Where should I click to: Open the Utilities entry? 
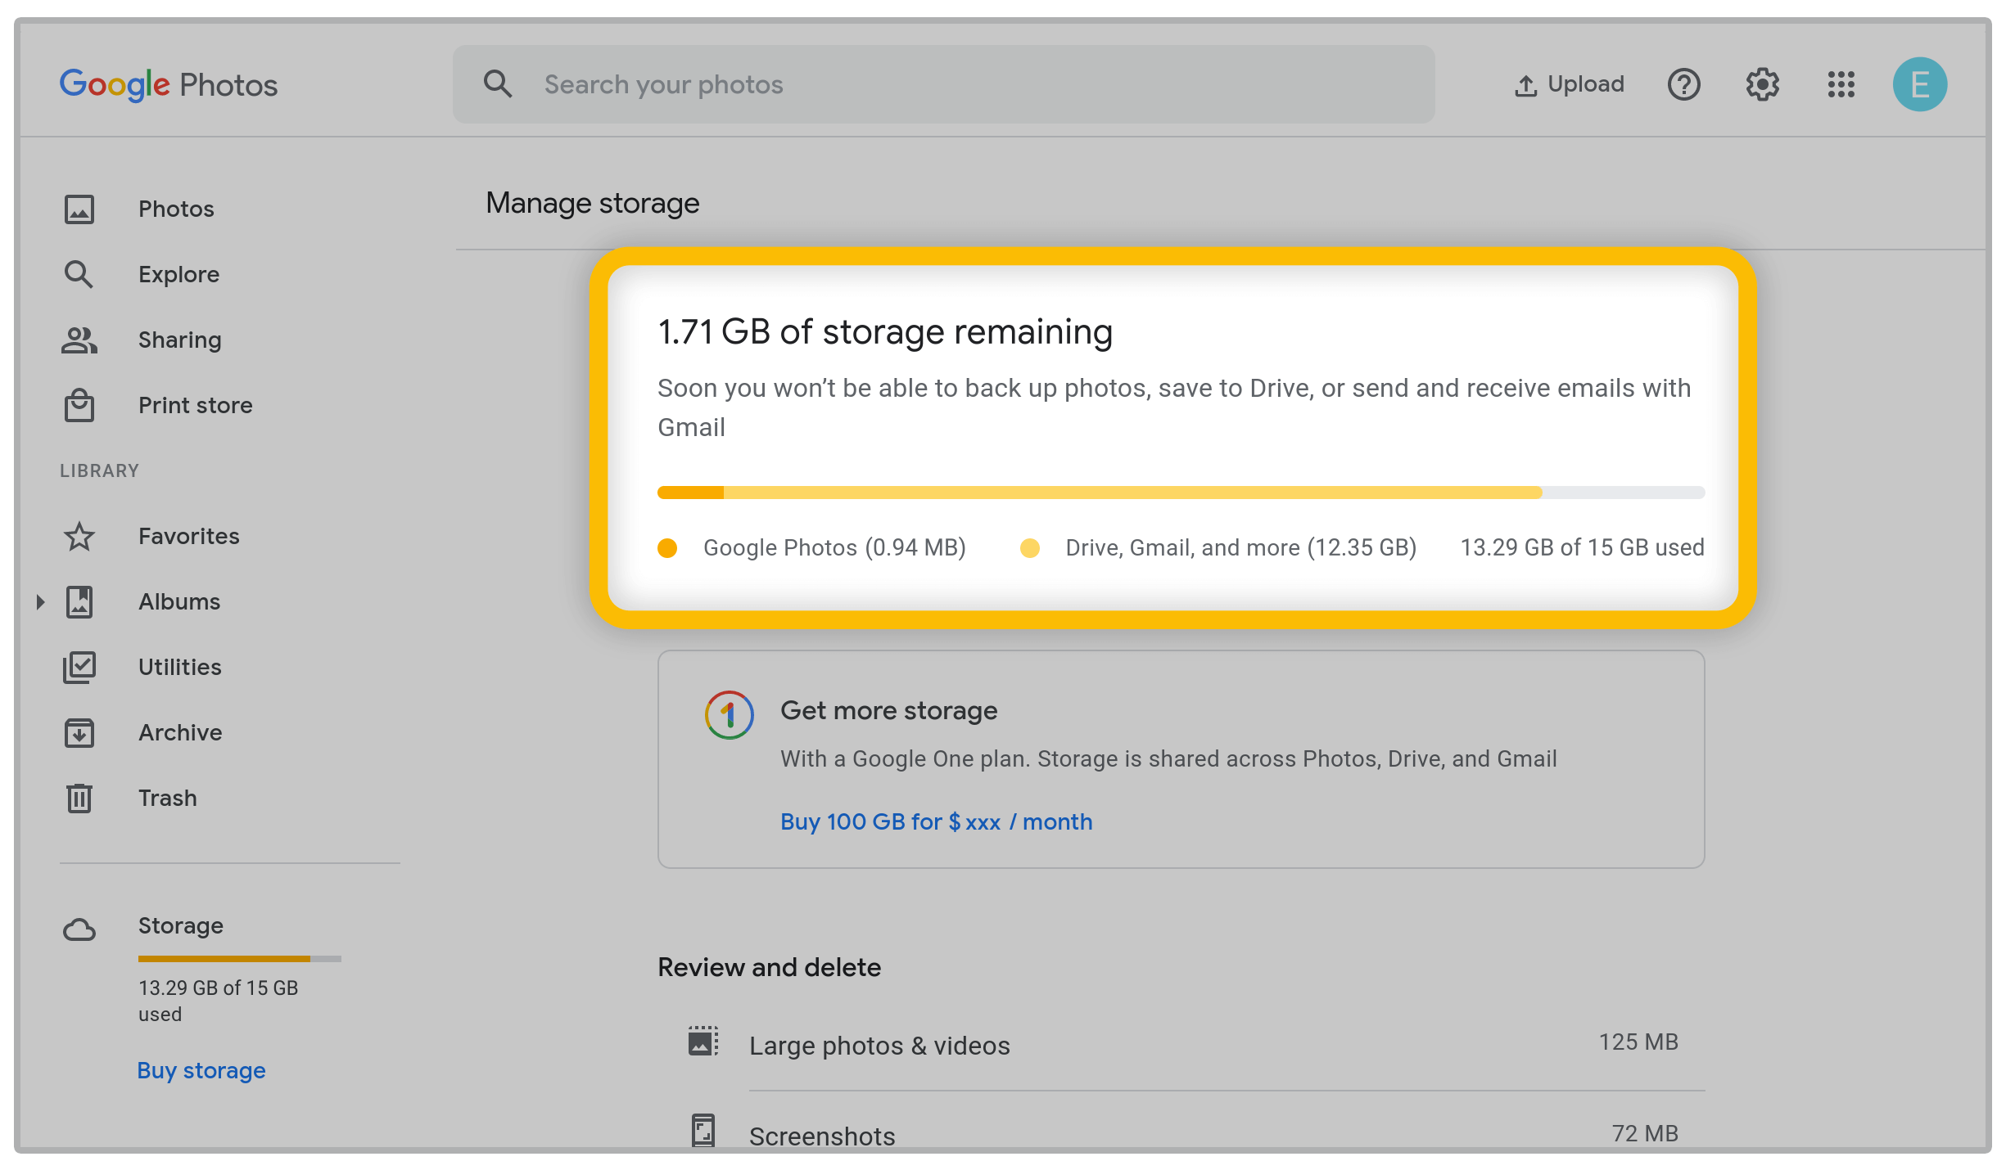click(x=179, y=667)
